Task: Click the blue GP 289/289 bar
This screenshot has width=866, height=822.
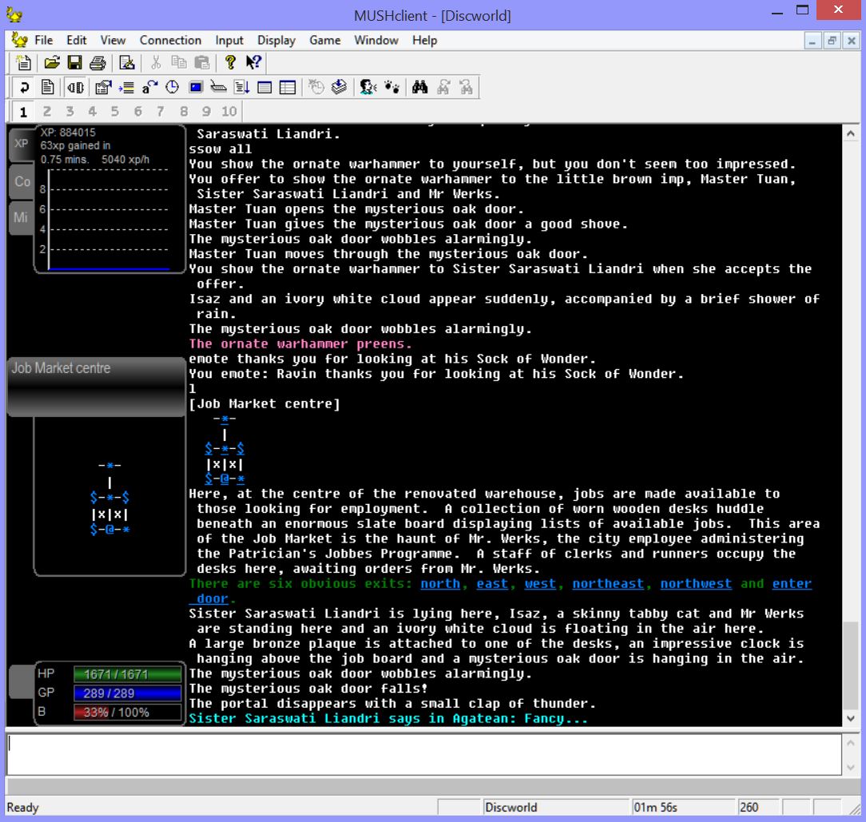Action: point(128,693)
